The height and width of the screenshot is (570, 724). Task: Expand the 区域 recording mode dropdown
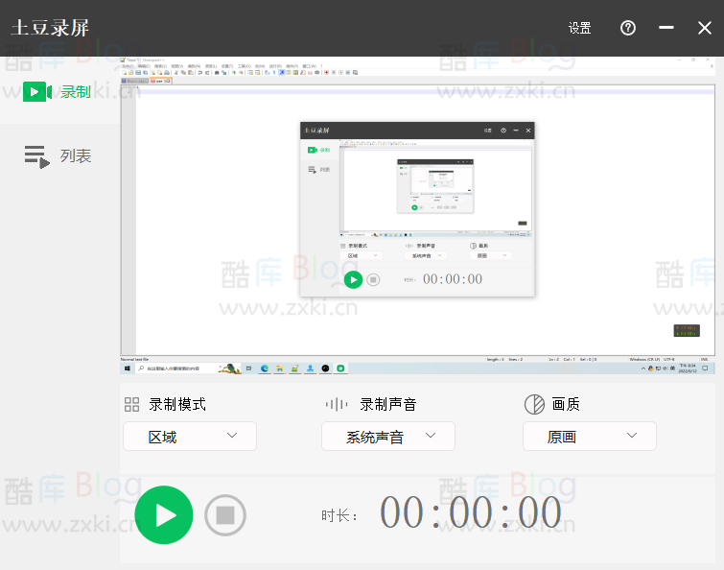190,436
